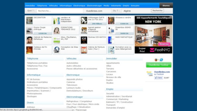This screenshot has height=111, width=197.
Task: Click the Recherche search button
Action: [x=158, y=11]
